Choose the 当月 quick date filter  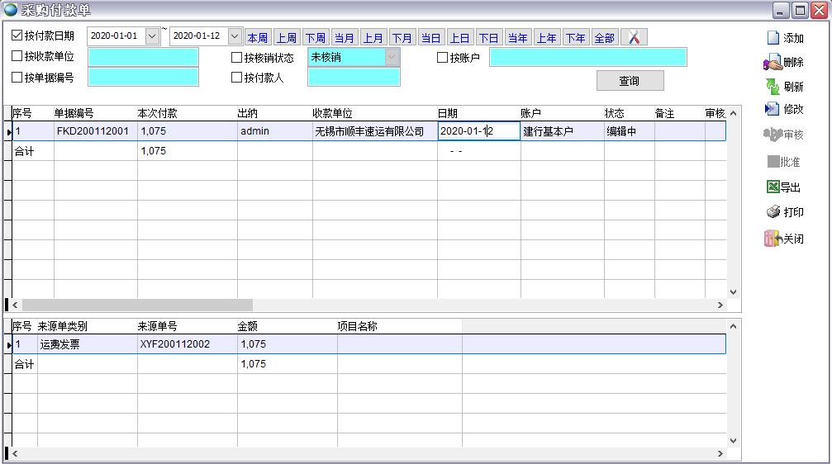[344, 38]
